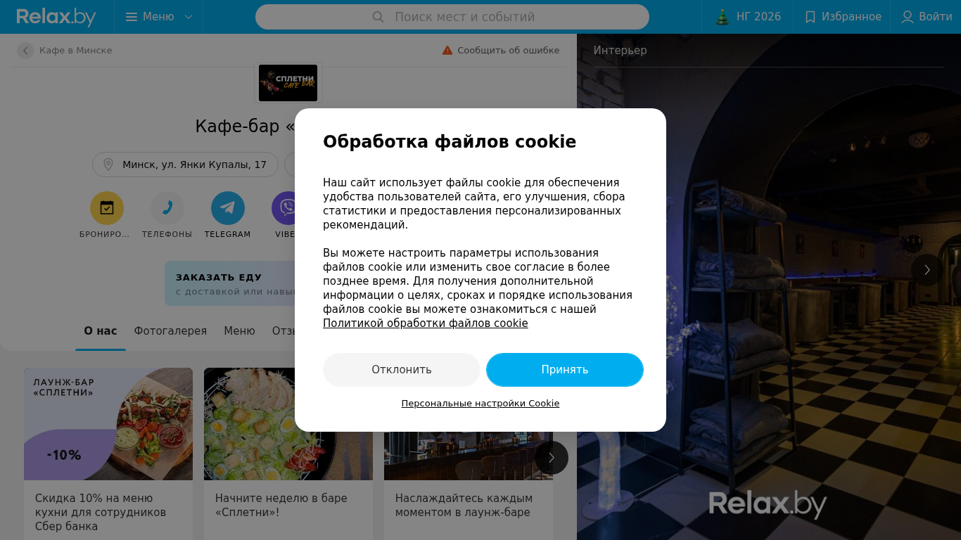Open НГ 2026 Christmas tree item
This screenshot has width=961, height=540.
[x=723, y=17]
